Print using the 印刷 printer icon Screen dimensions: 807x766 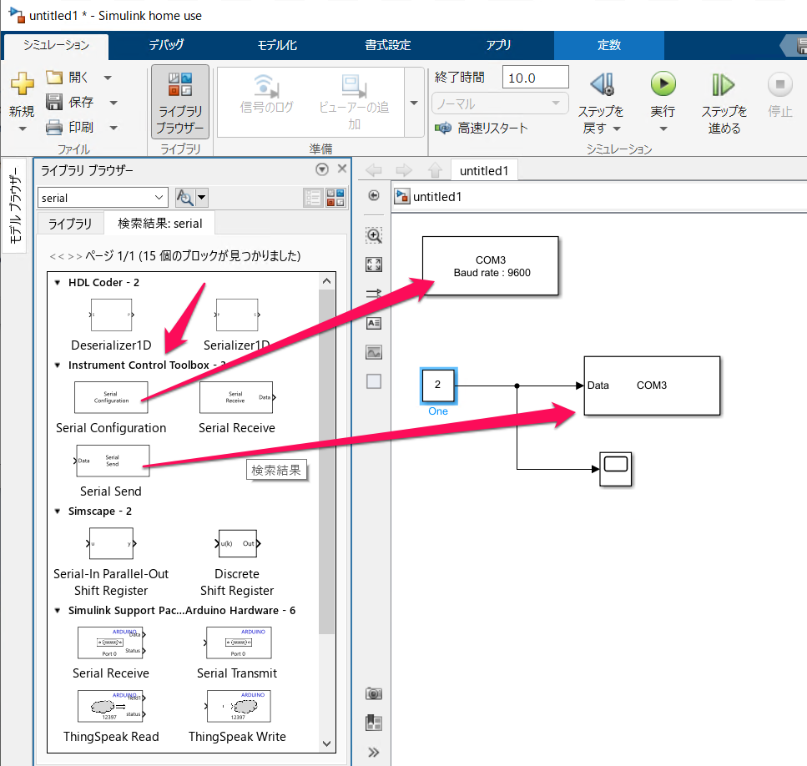[54, 127]
